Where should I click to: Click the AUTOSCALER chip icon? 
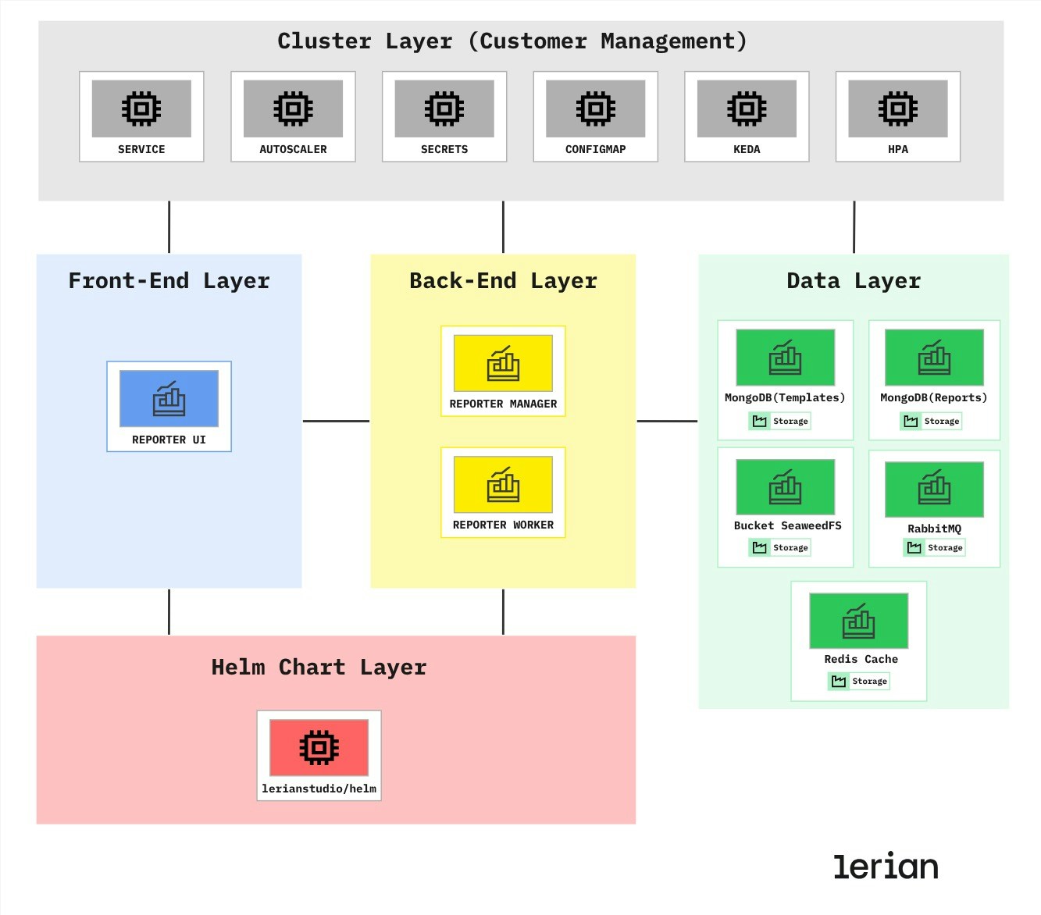292,108
